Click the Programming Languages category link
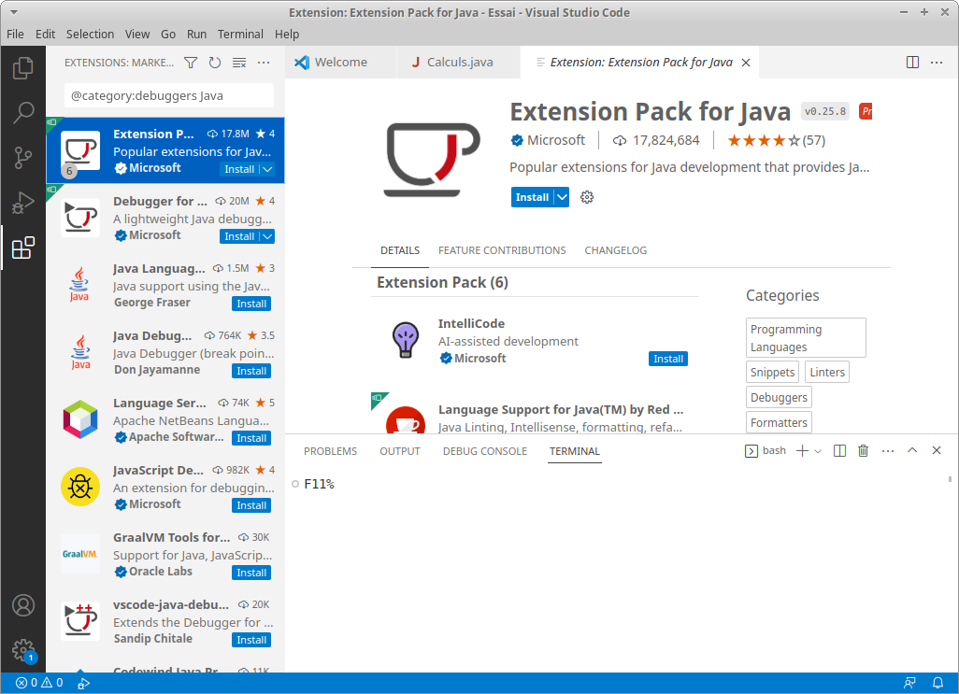Viewport: 959px width, 694px height. [x=806, y=338]
